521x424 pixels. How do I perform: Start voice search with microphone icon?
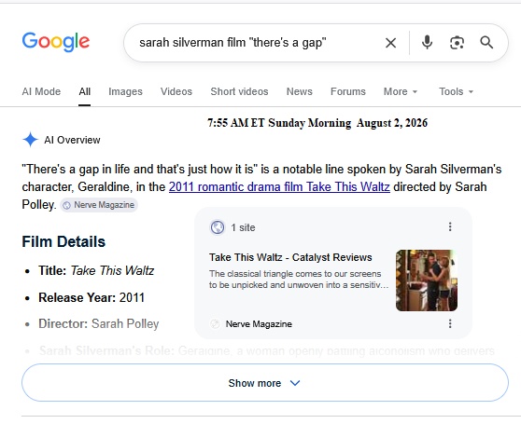click(x=427, y=43)
